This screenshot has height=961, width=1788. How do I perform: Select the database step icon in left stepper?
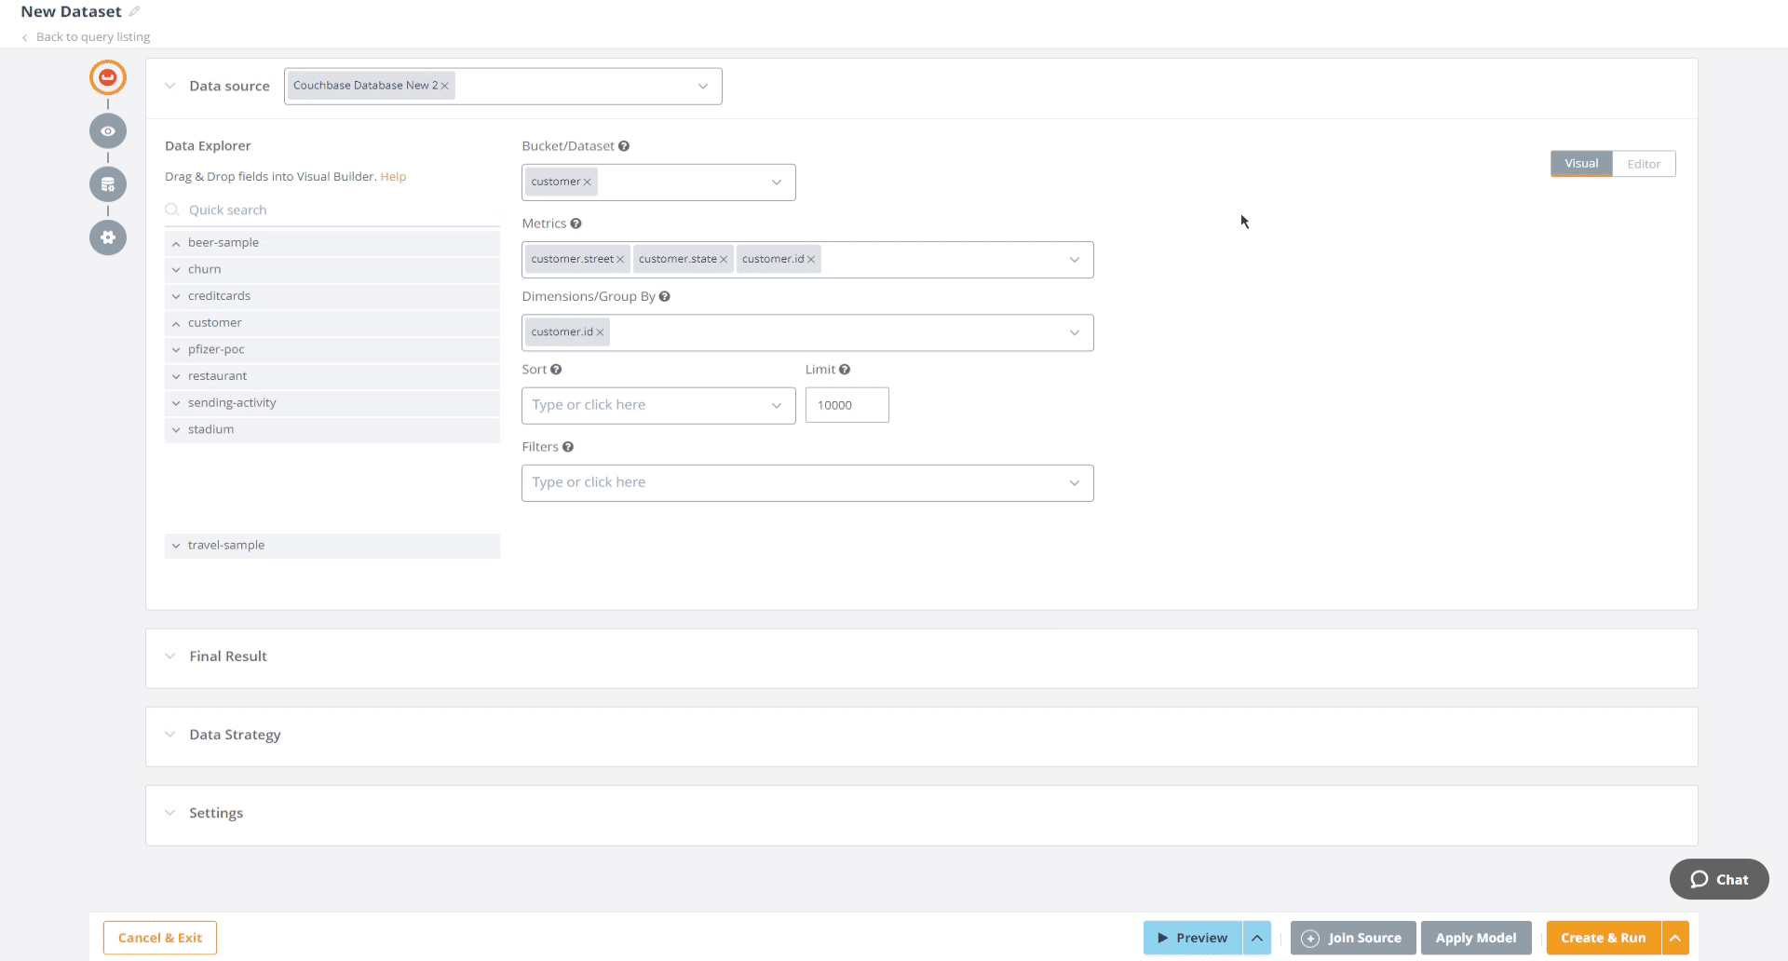pyautogui.click(x=107, y=183)
